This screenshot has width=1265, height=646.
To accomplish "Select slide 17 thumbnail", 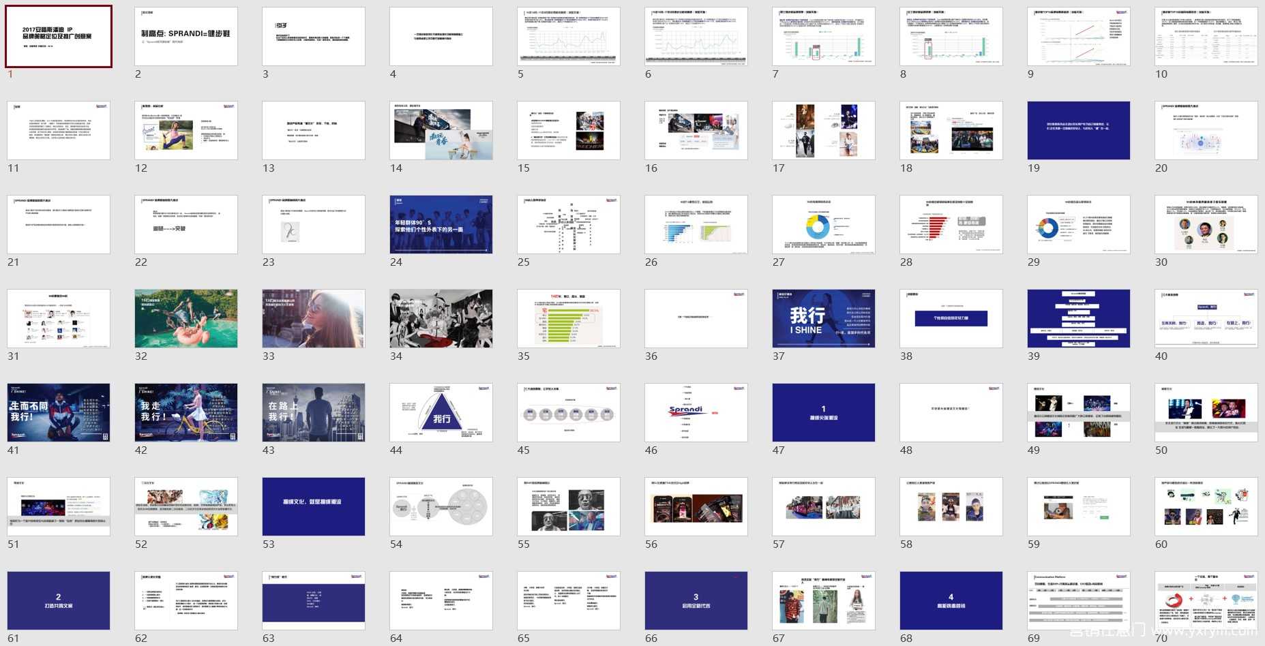I will 824,130.
